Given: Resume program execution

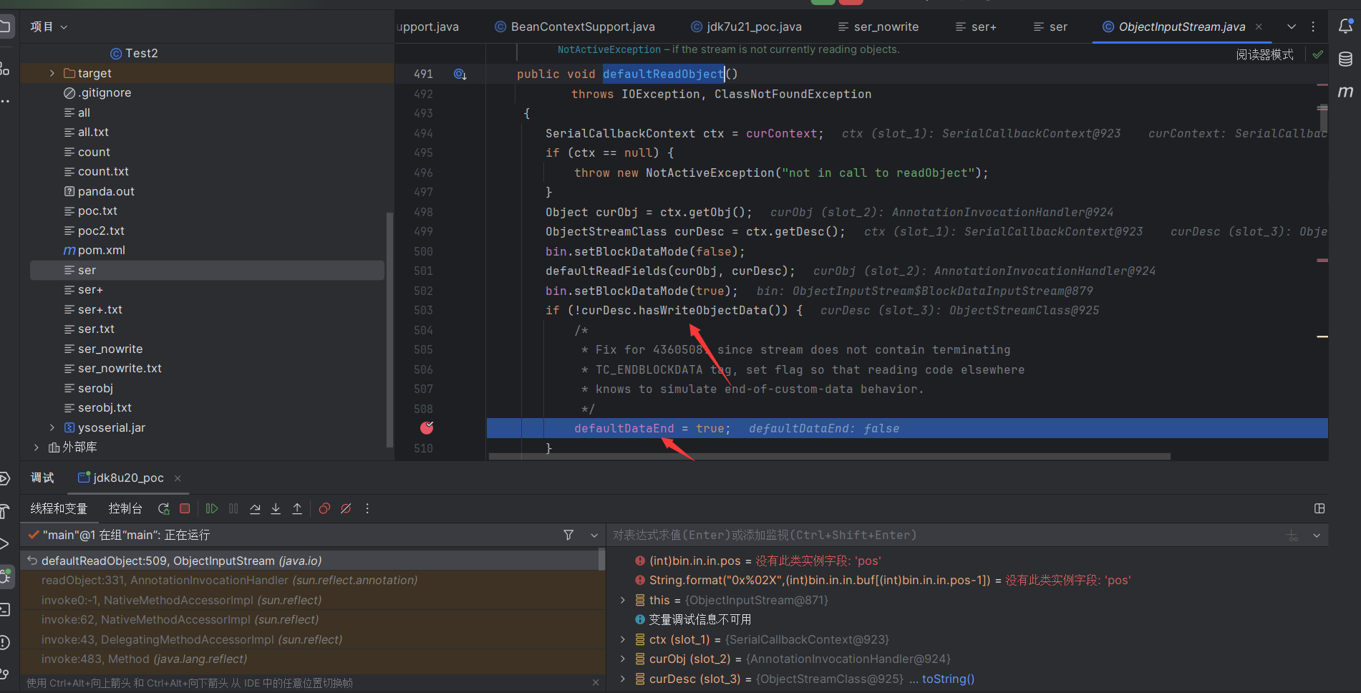Looking at the screenshot, I should (212, 508).
